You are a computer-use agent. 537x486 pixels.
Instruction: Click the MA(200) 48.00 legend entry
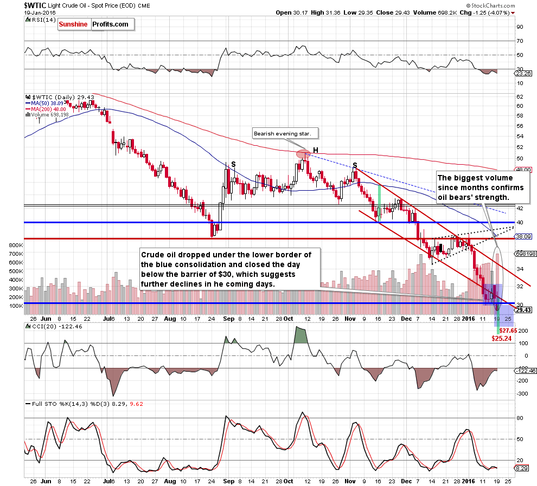[46, 109]
